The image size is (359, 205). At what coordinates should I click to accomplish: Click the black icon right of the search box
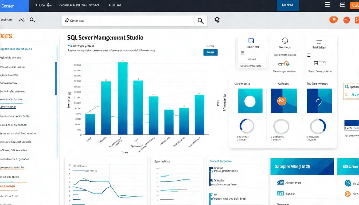(x=217, y=20)
